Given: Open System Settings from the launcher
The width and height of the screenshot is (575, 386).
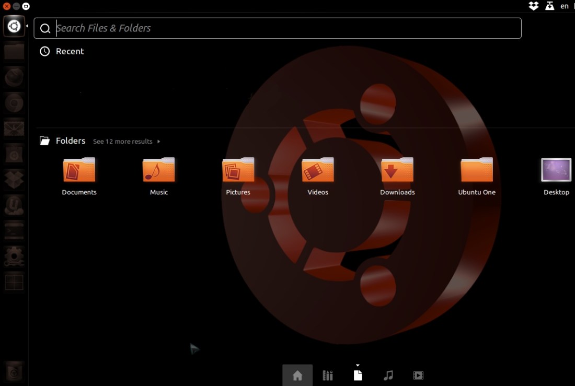Looking at the screenshot, I should (x=14, y=256).
